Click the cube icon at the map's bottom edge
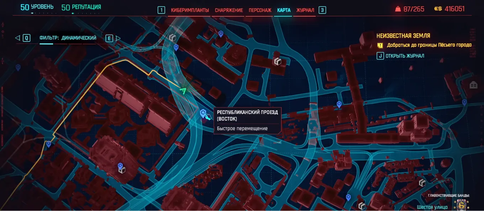 (x=362, y=206)
